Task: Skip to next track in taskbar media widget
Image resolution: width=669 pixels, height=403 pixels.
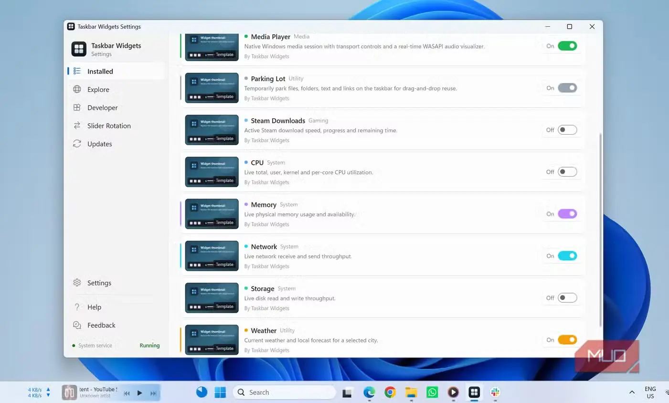Action: pos(153,393)
